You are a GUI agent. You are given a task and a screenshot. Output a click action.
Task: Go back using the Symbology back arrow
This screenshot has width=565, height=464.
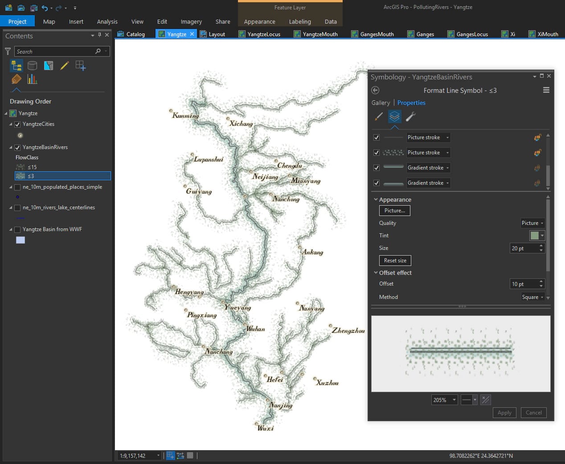375,91
